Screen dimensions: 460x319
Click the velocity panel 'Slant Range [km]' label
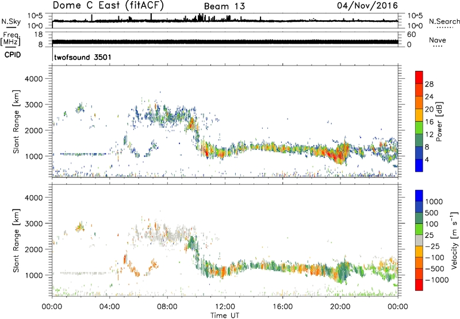point(16,240)
